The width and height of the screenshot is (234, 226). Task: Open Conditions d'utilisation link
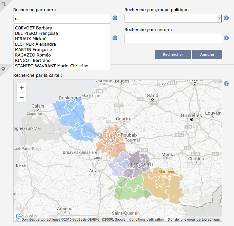point(147,220)
